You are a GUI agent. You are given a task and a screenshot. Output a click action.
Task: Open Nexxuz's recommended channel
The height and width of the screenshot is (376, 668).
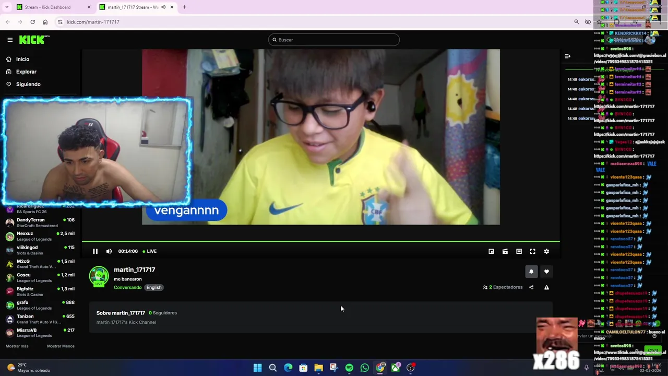(x=40, y=236)
